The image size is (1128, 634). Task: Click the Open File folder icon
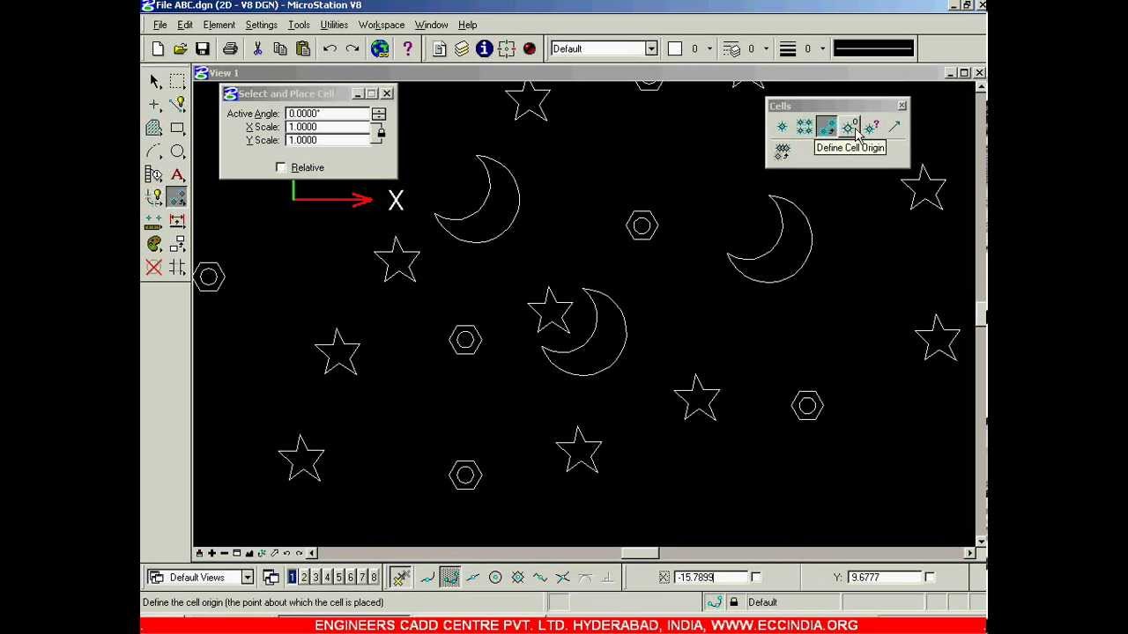pyautogui.click(x=180, y=48)
